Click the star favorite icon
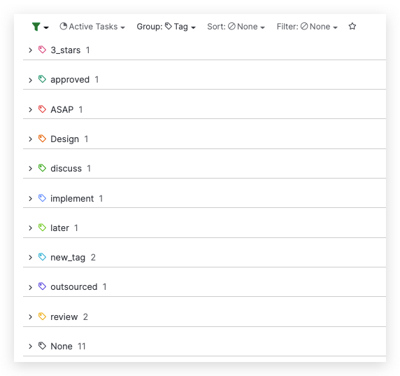Screen dimensions: 400x376 [x=352, y=27]
